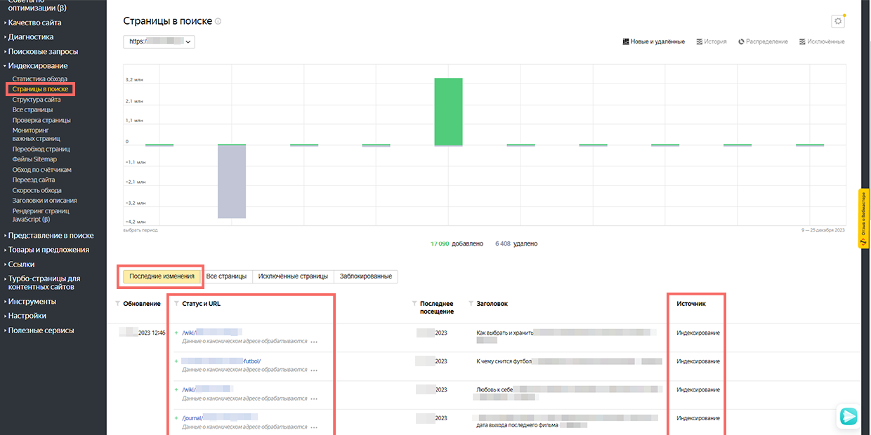This screenshot has width=871, height=435.
Task: Switch to the «Распределение» chart view
Action: coord(764,42)
